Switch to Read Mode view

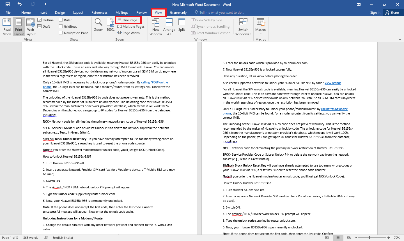pyautogui.click(x=7, y=27)
